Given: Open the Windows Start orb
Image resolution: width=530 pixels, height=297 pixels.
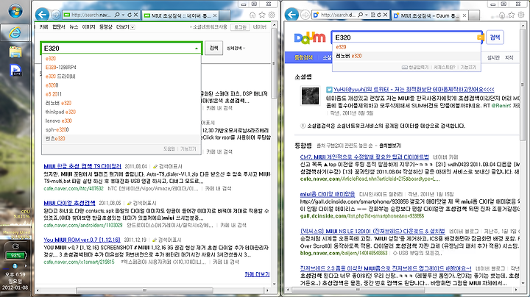Looking at the screenshot, I should point(15,11).
